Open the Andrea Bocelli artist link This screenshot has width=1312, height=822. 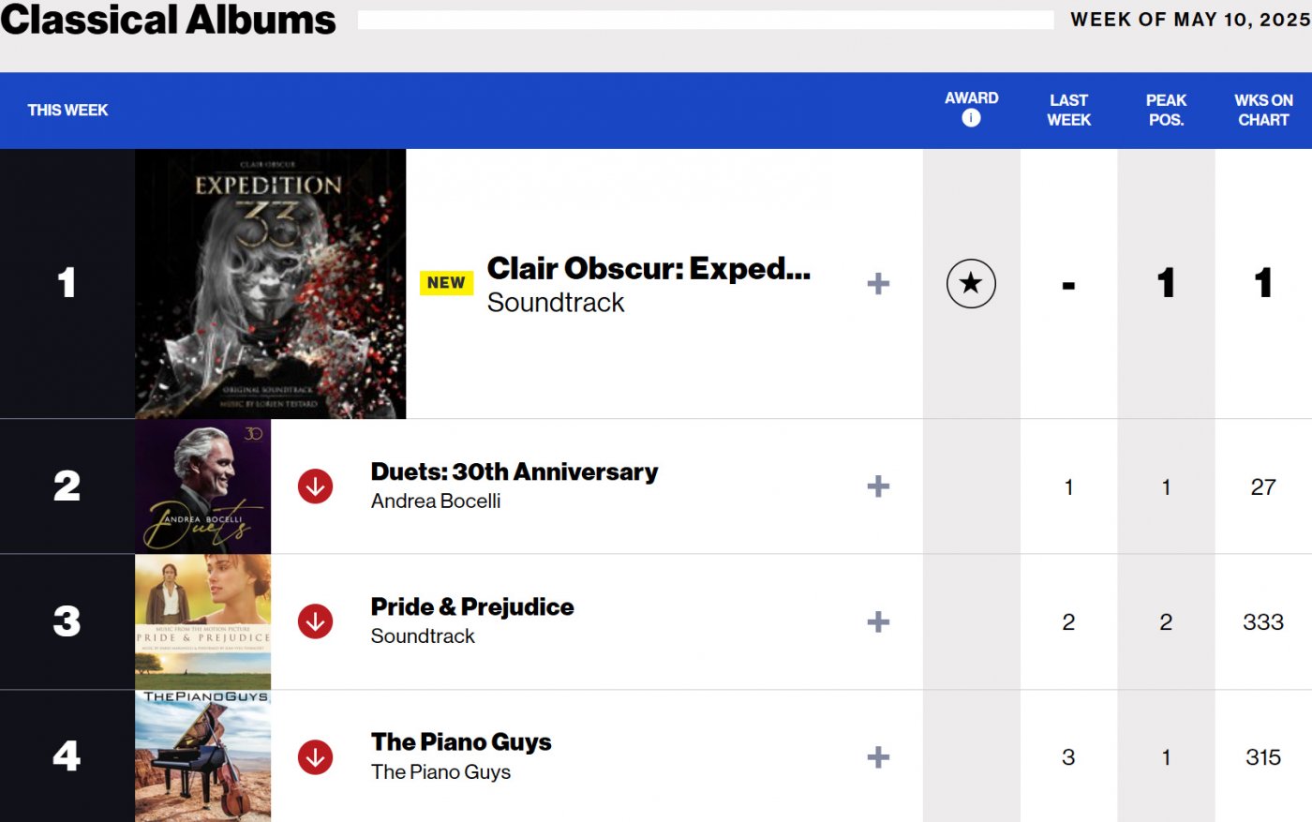(x=436, y=501)
